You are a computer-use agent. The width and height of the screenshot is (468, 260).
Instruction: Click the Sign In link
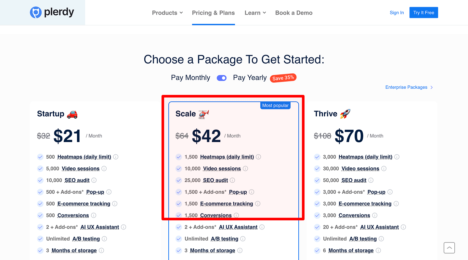tap(397, 13)
